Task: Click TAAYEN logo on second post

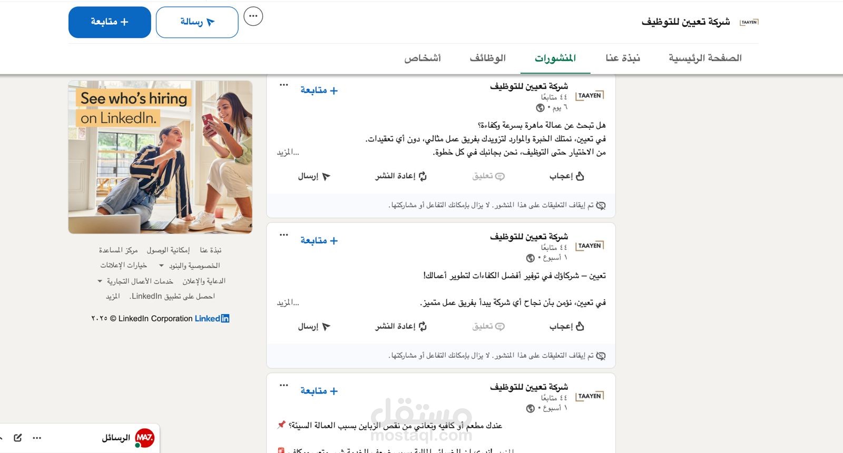Action: [590, 246]
